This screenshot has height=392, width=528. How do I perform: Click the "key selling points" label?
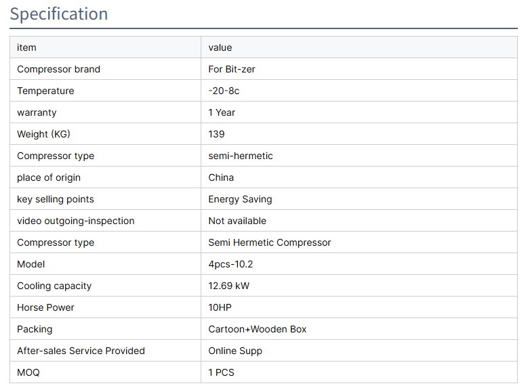click(56, 199)
